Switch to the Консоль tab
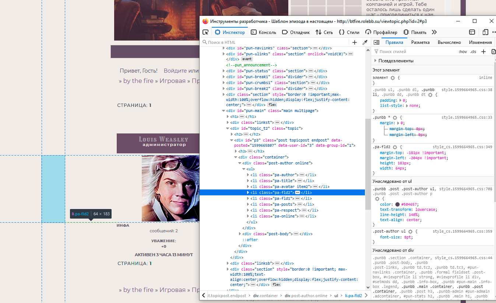This screenshot has width=496, height=303. 263,32
